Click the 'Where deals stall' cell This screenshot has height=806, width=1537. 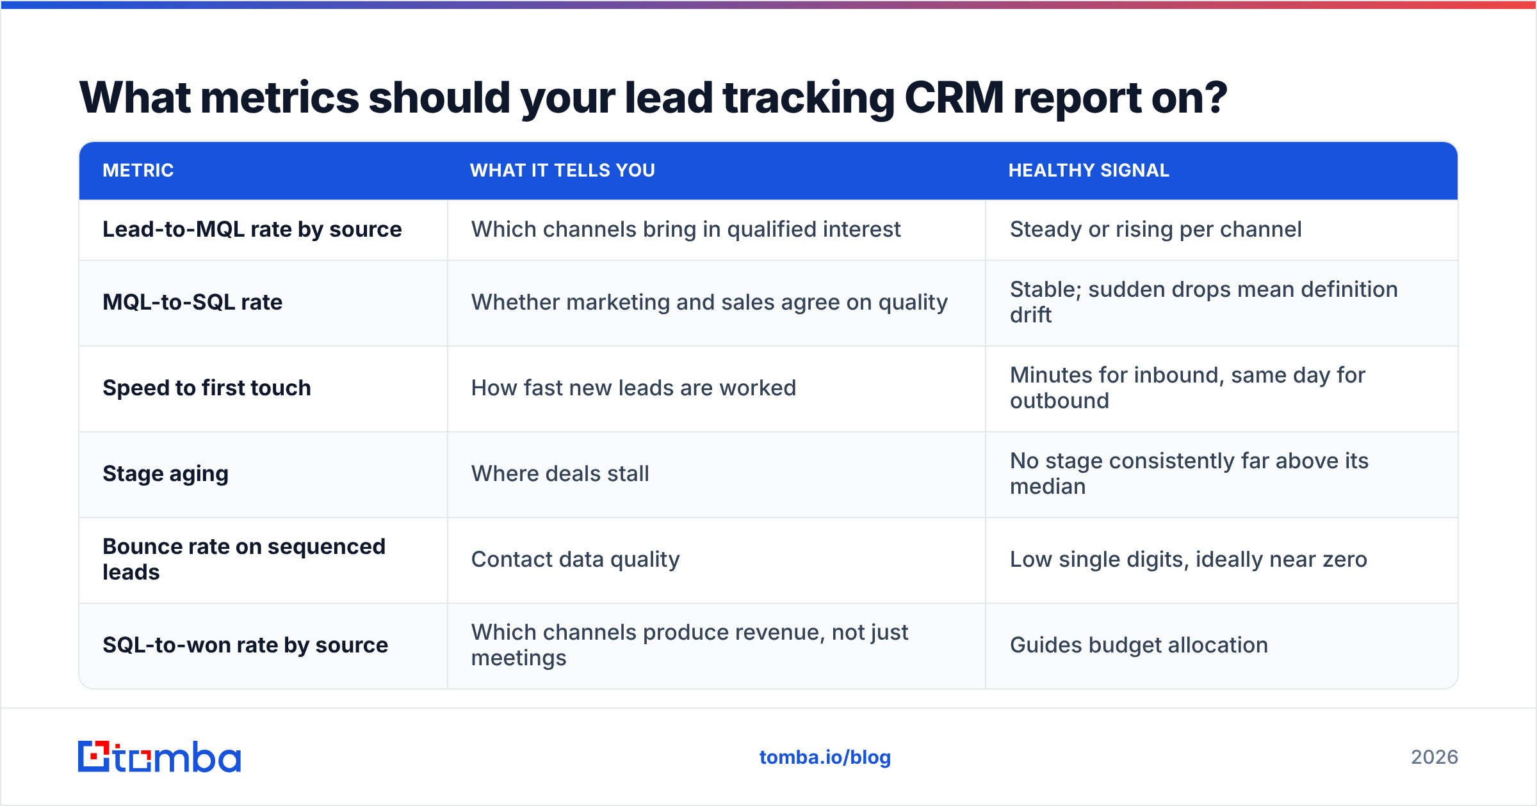717,475
